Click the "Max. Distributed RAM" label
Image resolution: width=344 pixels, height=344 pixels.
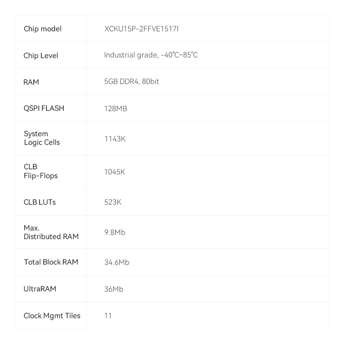click(x=51, y=232)
